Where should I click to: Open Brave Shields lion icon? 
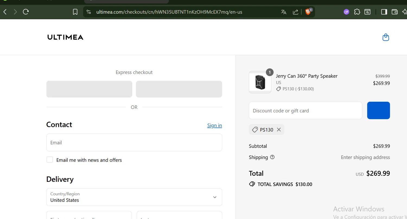[308, 12]
